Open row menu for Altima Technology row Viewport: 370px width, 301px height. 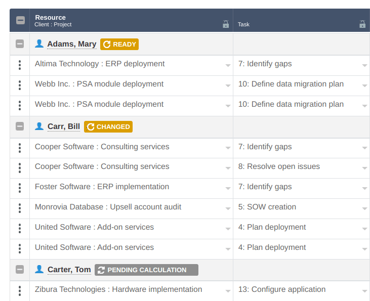click(x=20, y=65)
